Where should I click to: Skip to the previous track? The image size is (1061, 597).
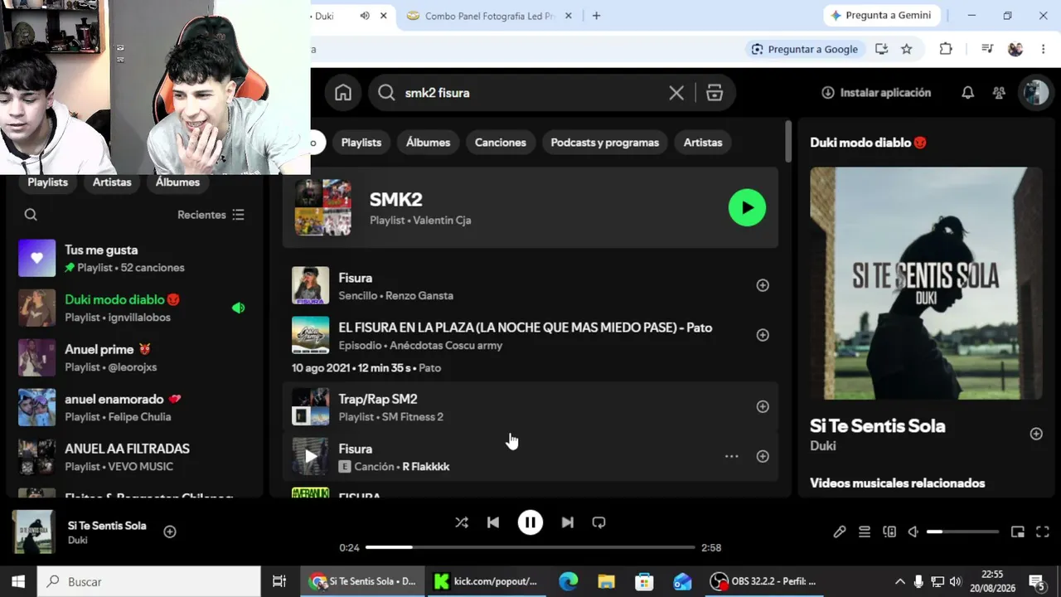pos(493,522)
